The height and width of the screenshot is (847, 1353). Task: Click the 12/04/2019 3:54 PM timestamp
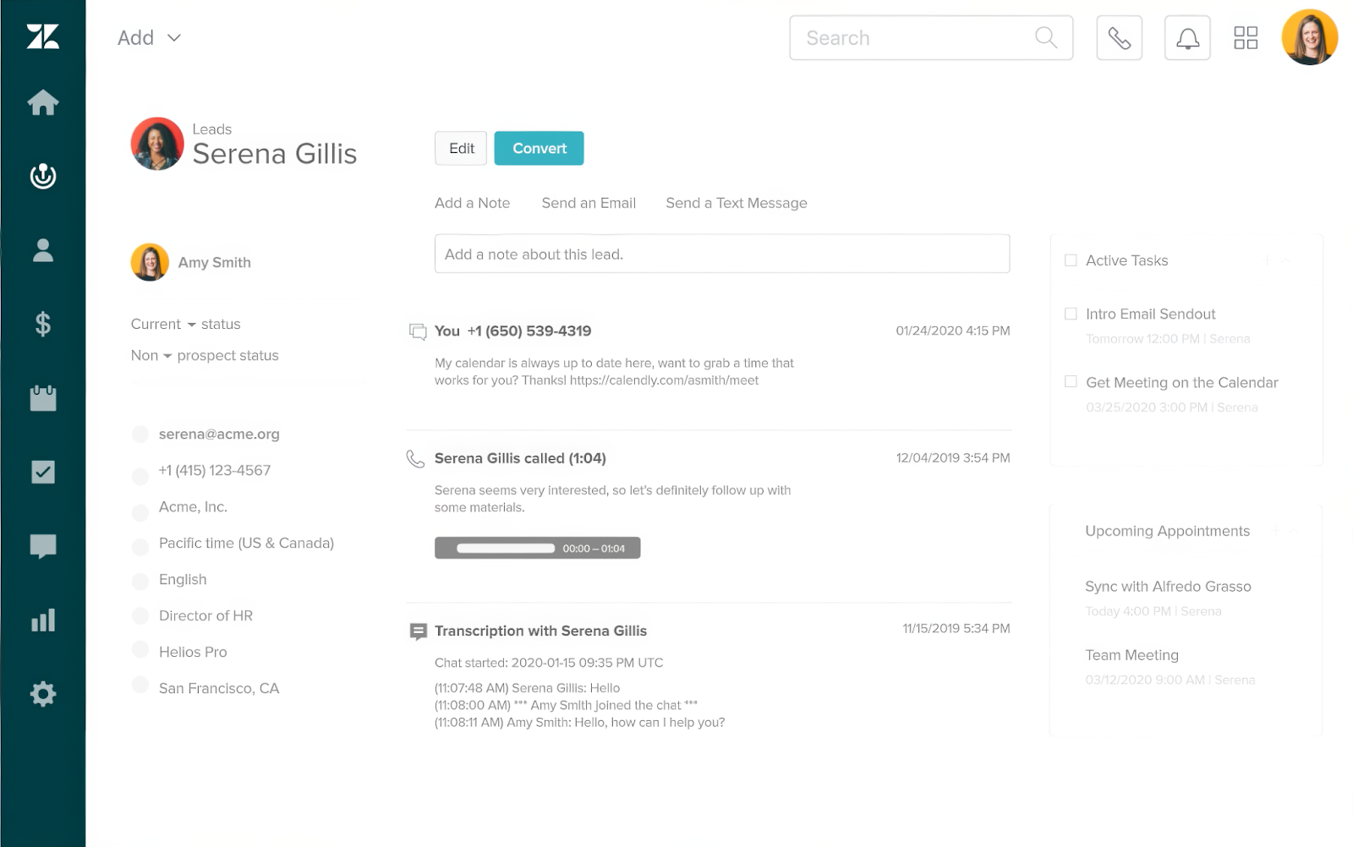[x=953, y=457]
